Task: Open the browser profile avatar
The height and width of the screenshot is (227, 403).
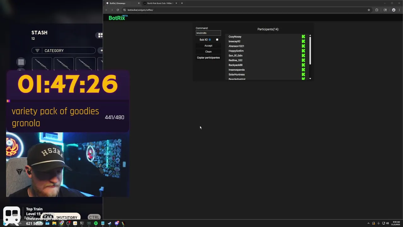Action: click(394, 10)
